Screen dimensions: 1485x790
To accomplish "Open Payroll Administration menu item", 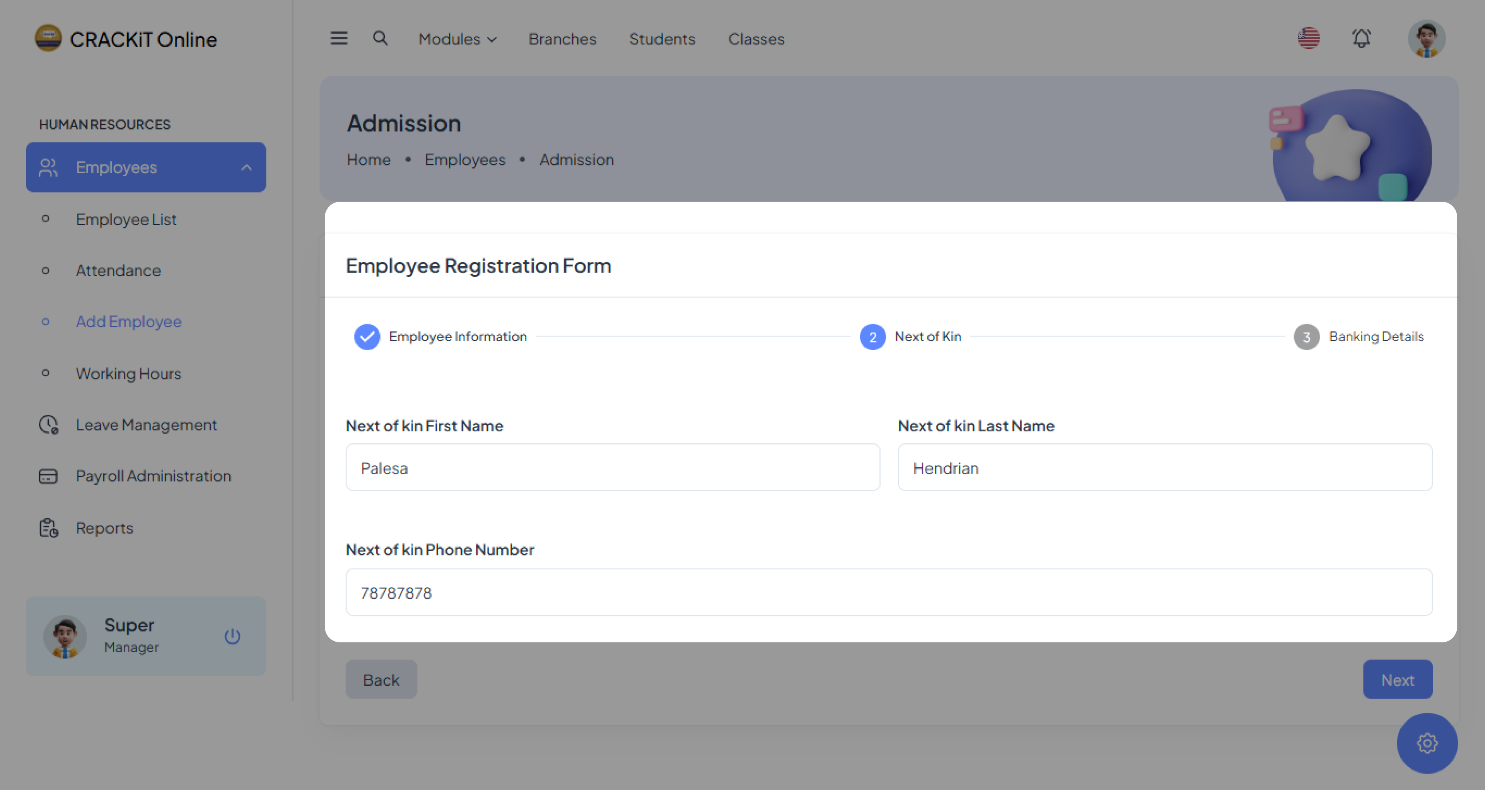I will click(x=154, y=476).
